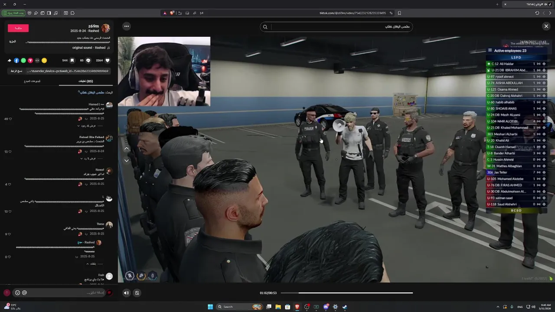The image size is (555, 312).
Task: Open Faisal Bin Fahad's commenter profile
Action: coord(91,137)
